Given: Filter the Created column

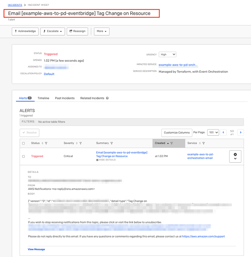Looking at the screenshot, I should tap(172, 143).
